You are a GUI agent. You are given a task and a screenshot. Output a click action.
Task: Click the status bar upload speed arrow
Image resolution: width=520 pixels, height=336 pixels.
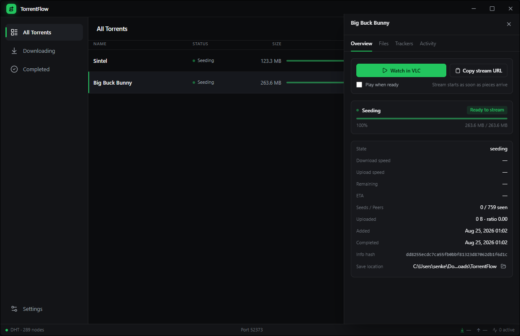pos(479,330)
